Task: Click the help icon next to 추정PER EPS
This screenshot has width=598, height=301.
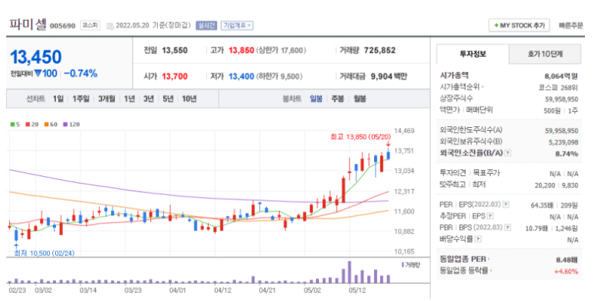Action: click(490, 217)
